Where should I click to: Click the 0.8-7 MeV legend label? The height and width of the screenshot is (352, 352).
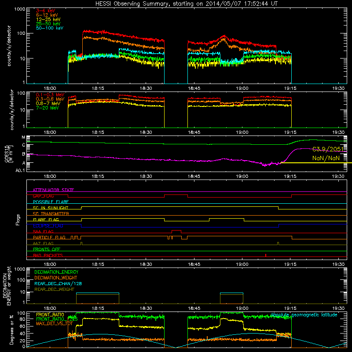48,103
